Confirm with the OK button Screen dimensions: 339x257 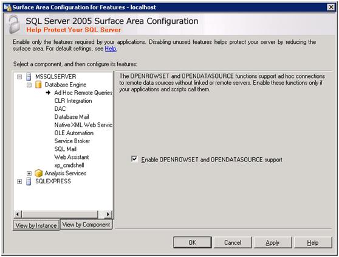192,242
